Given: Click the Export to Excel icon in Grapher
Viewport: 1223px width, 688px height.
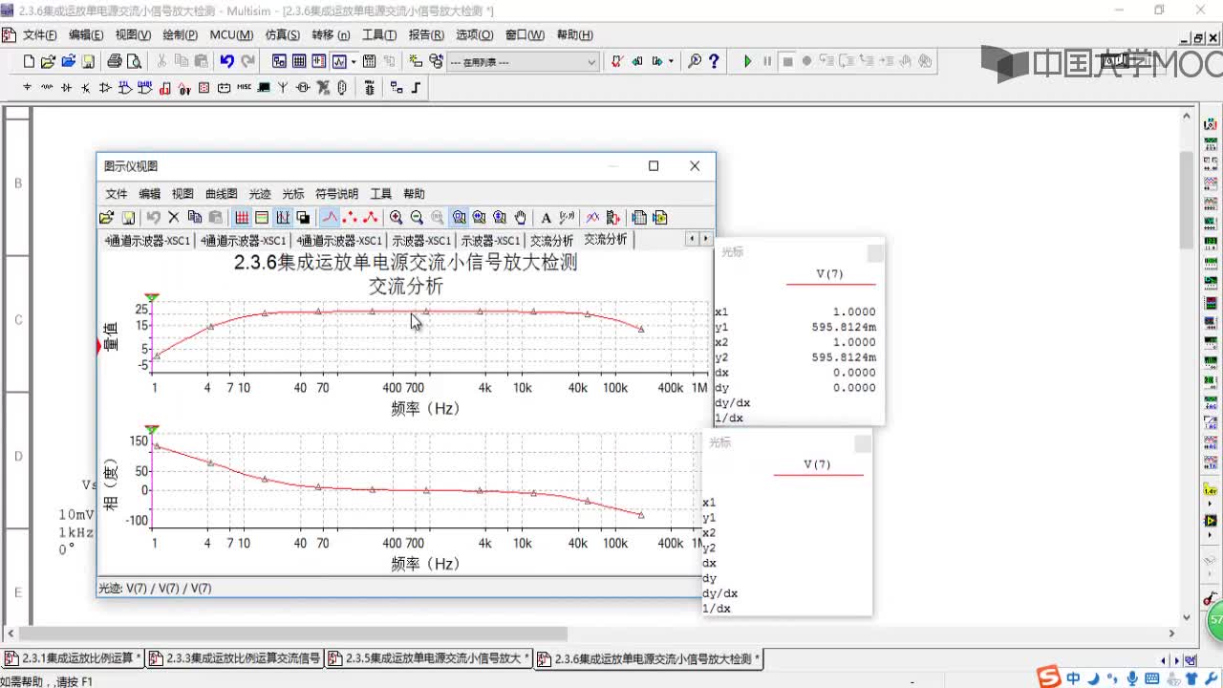Looking at the screenshot, I should [x=639, y=218].
